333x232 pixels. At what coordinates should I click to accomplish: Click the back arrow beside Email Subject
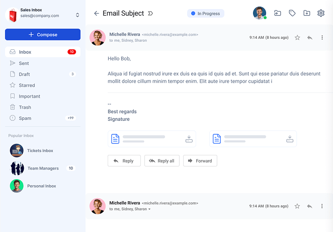[x=97, y=14]
